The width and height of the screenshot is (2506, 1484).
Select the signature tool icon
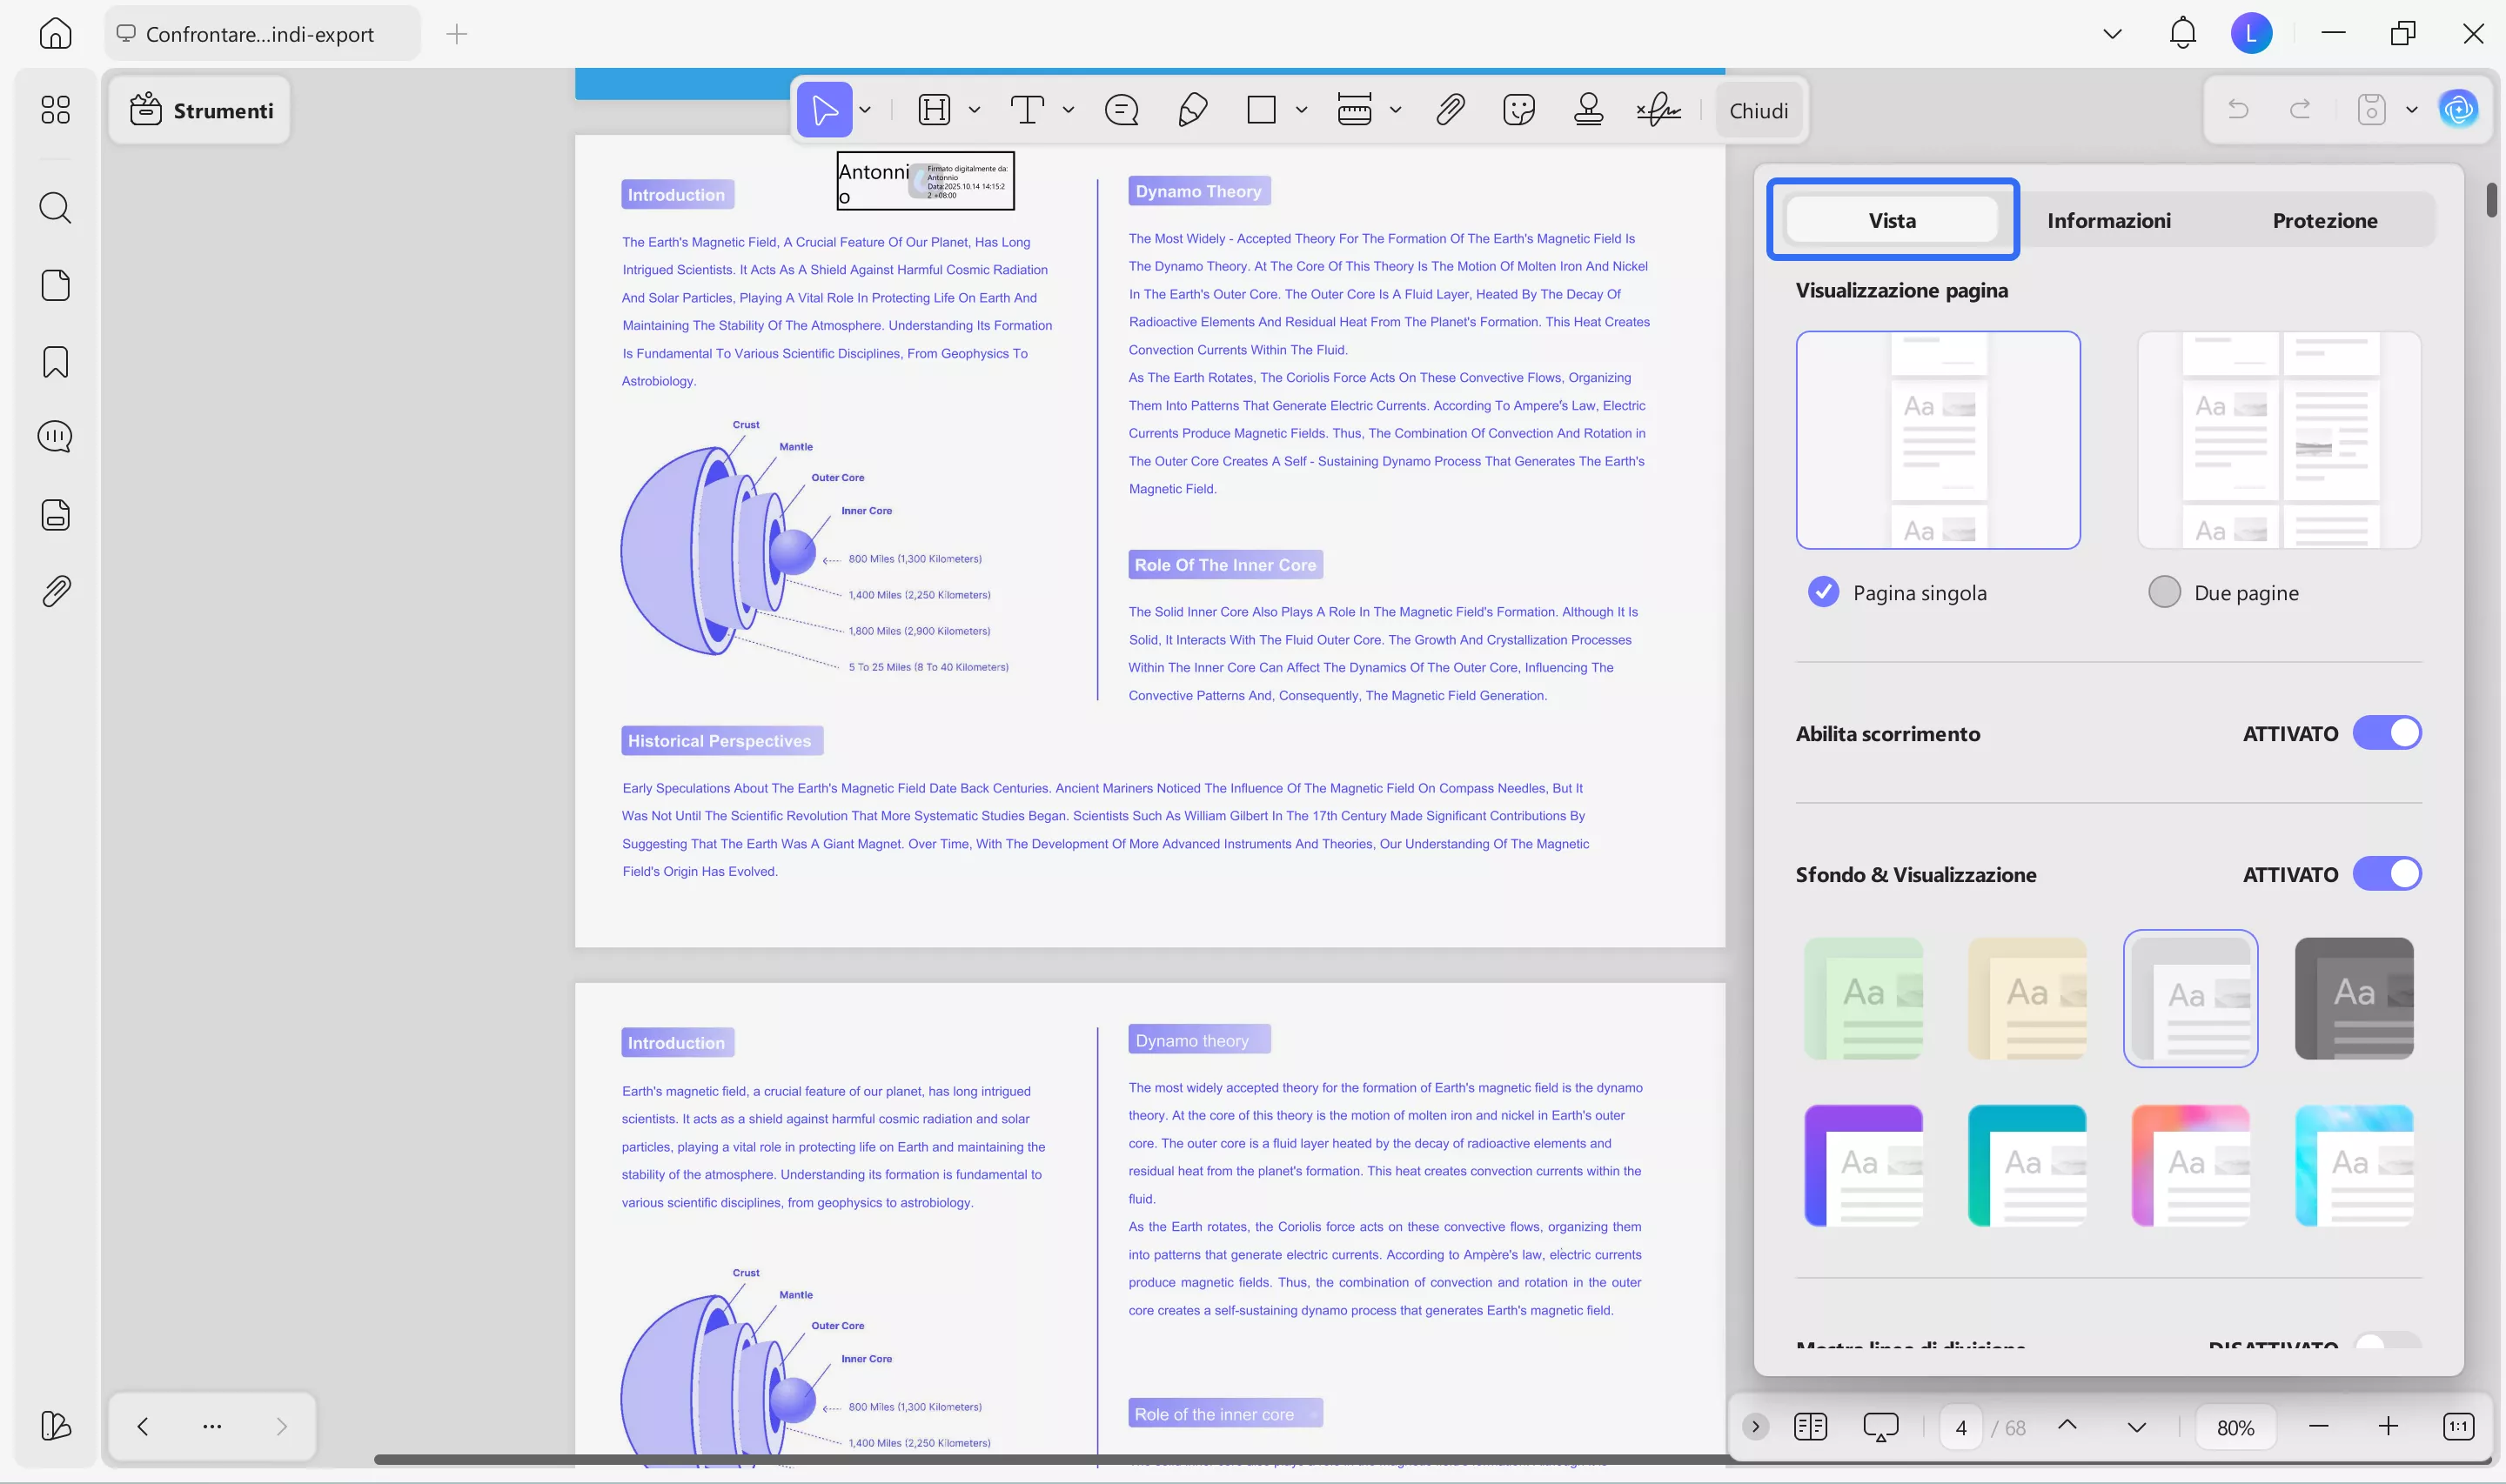click(1659, 109)
